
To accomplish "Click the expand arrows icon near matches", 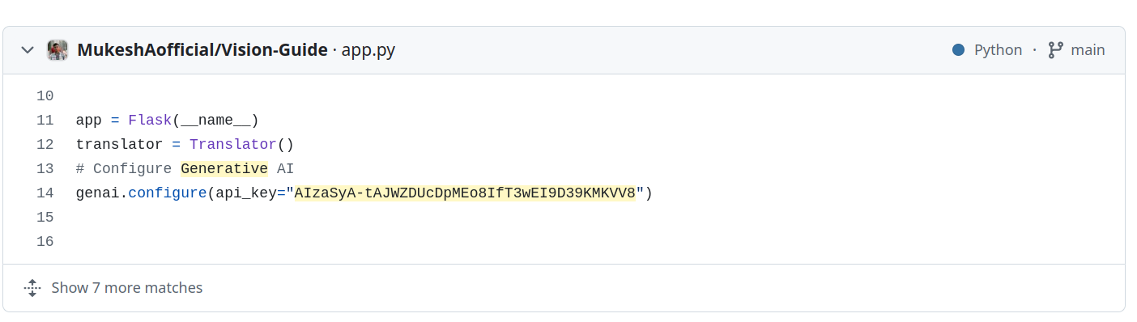I will click(32, 288).
